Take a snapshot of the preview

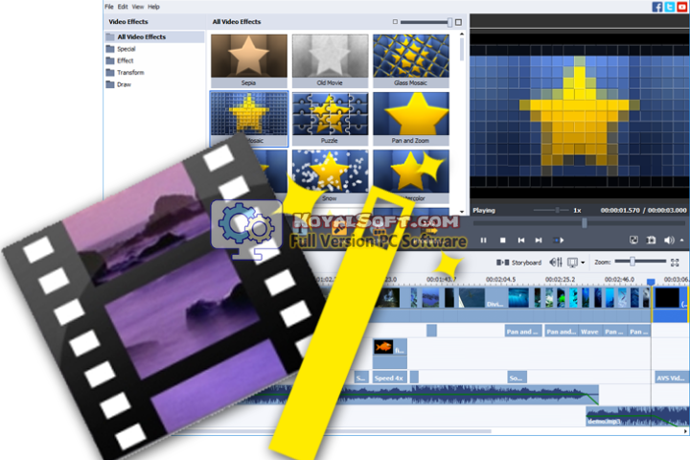(x=652, y=240)
